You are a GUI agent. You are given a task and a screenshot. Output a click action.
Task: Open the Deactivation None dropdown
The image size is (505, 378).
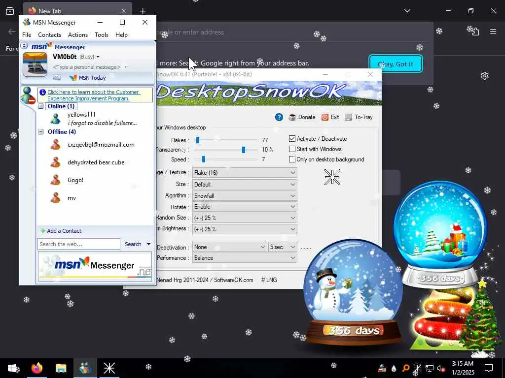click(230, 247)
